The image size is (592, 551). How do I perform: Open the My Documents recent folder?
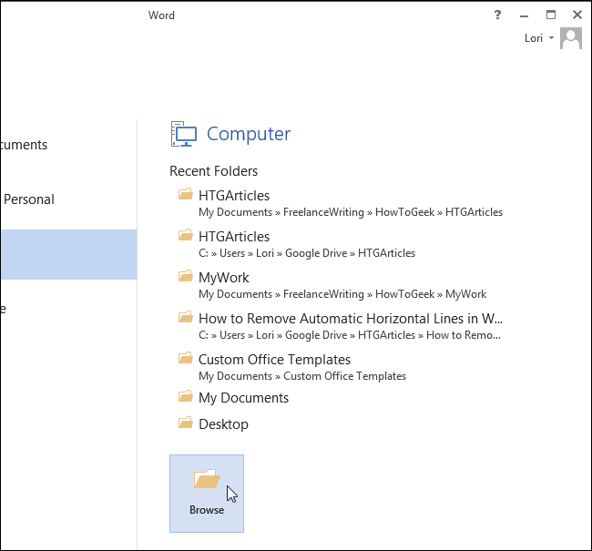243,397
